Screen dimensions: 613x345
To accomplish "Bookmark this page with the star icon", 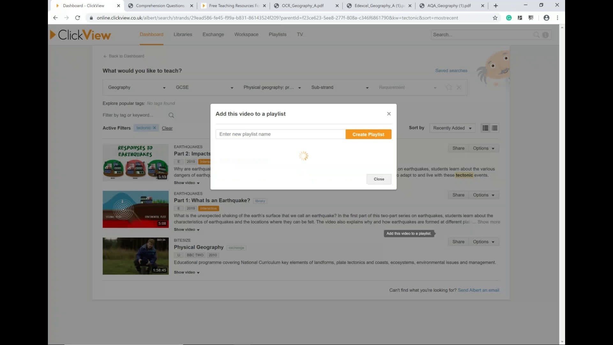I will tap(495, 18).
